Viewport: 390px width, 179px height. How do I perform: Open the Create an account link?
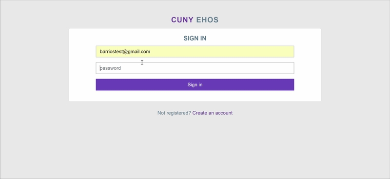pos(213,113)
